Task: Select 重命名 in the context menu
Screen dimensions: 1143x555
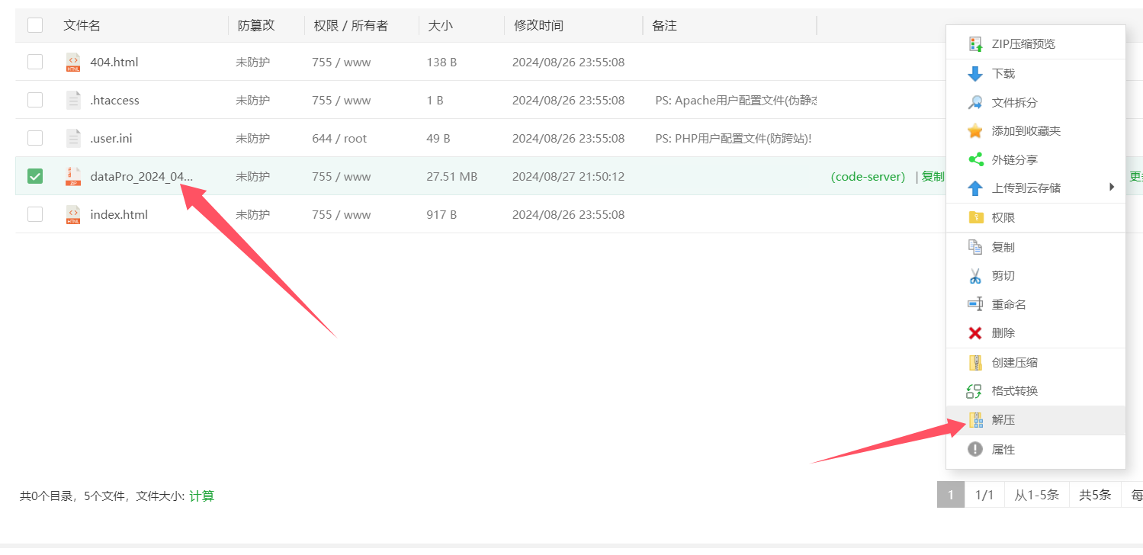Action: (1008, 305)
